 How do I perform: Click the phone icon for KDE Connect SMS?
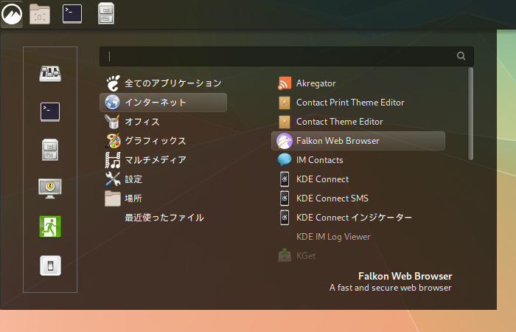point(285,198)
